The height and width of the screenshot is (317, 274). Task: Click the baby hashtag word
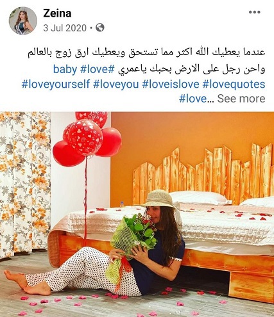pyautogui.click(x=65, y=69)
